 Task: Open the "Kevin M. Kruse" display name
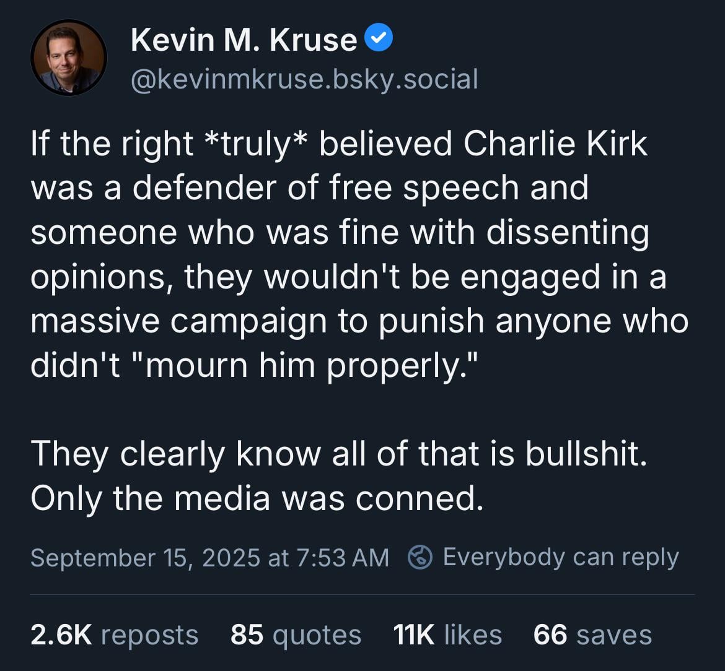(x=244, y=40)
